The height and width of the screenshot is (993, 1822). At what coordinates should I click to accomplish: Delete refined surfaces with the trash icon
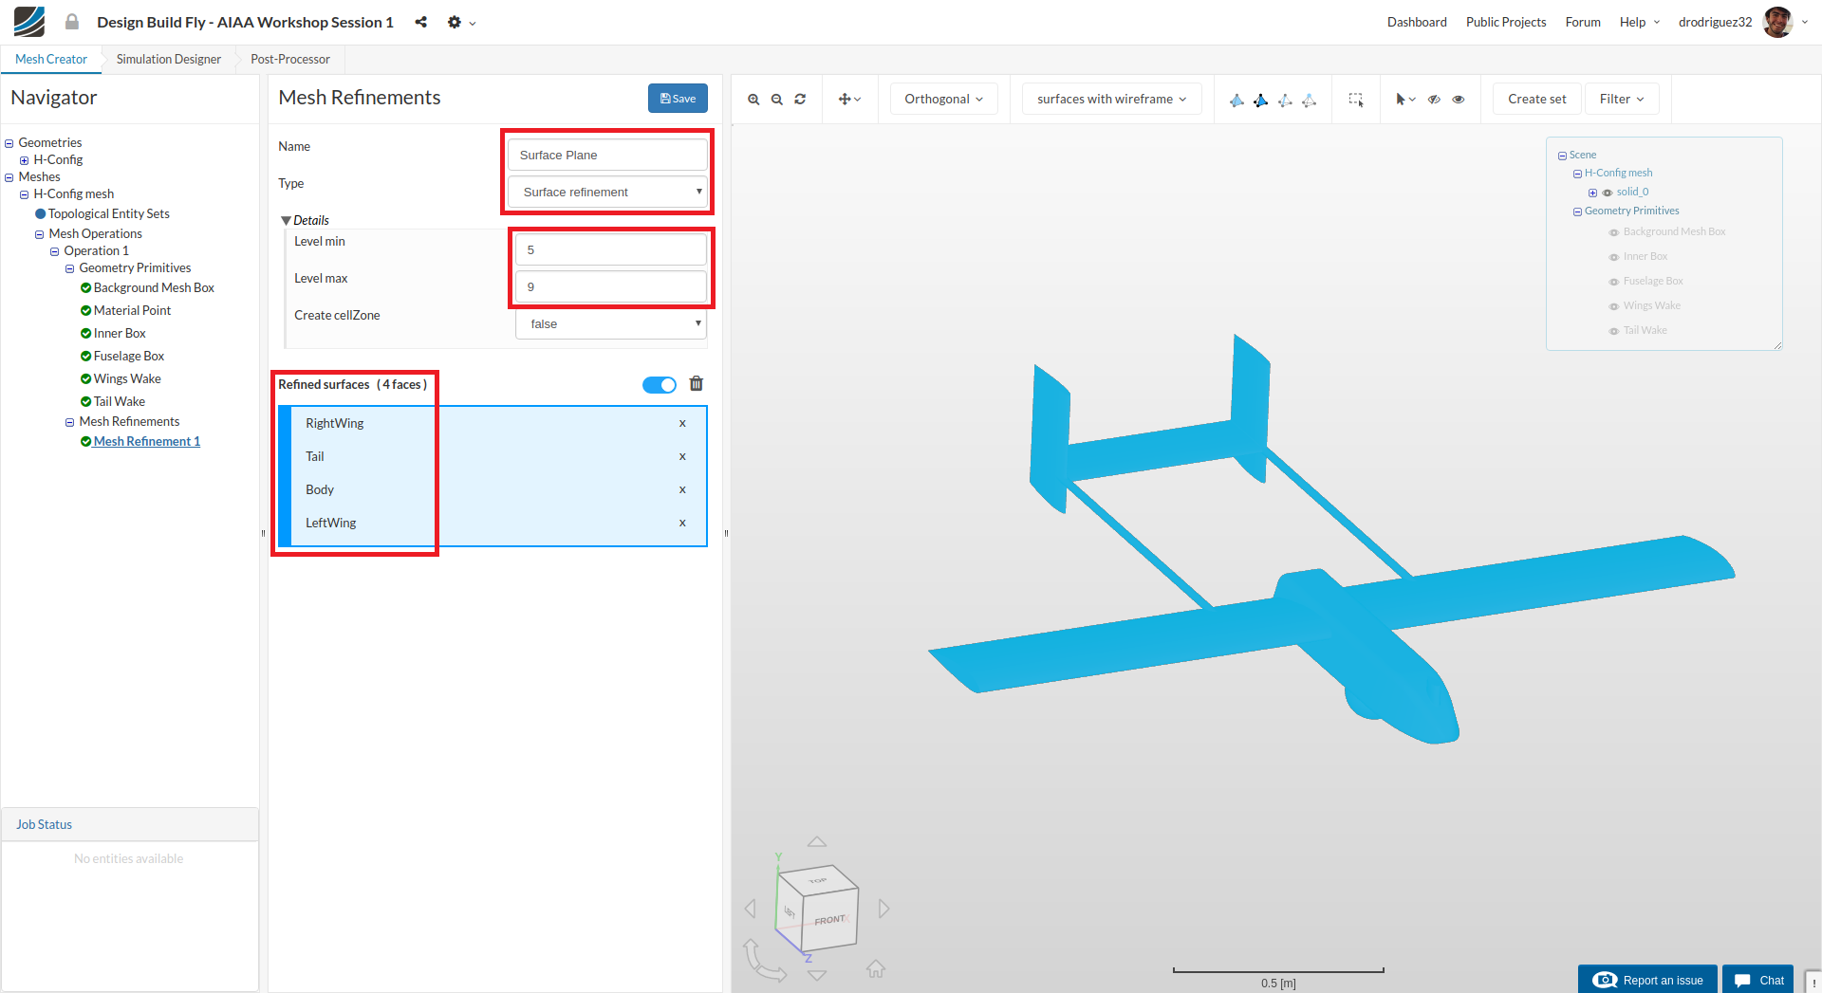697,383
